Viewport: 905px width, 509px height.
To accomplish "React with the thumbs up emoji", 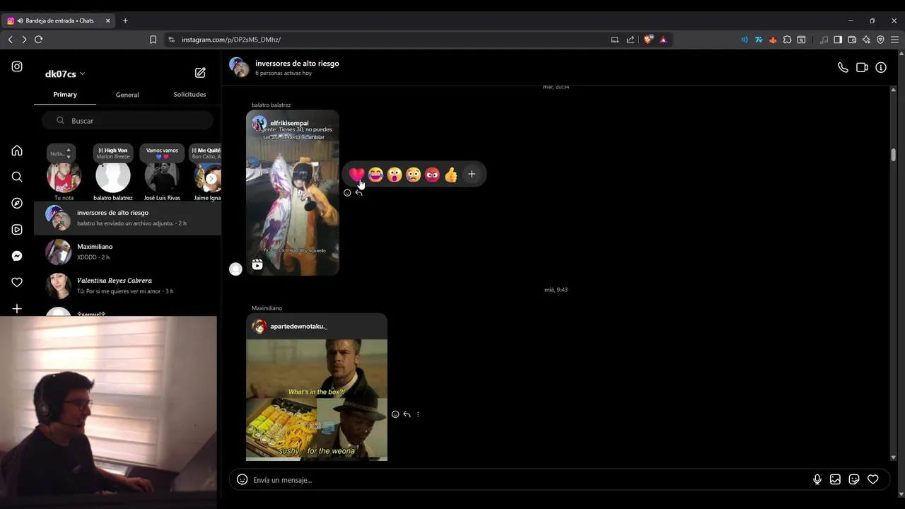I will (x=451, y=175).
